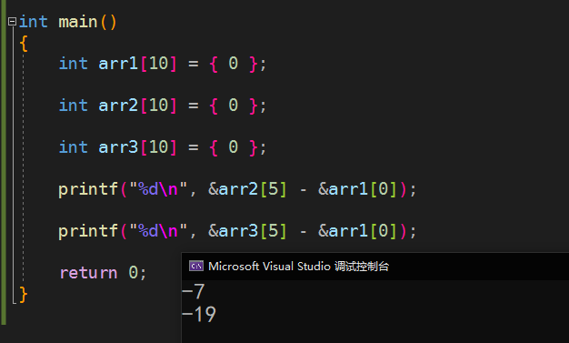Click the printf line using &arr2[5]

tap(237, 189)
